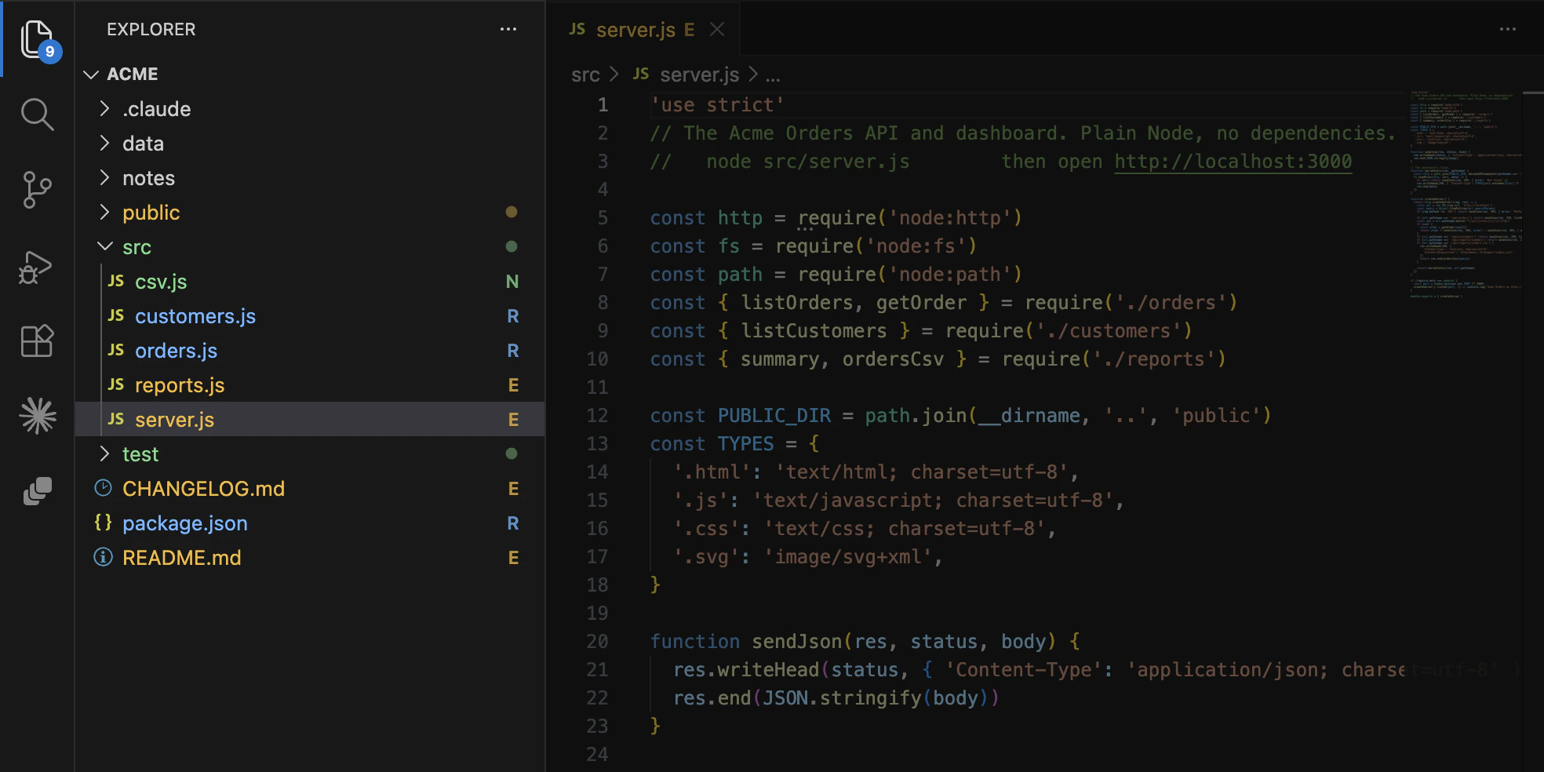The width and height of the screenshot is (1544, 772).
Task: Expand the .claude folder
Action: (x=104, y=108)
